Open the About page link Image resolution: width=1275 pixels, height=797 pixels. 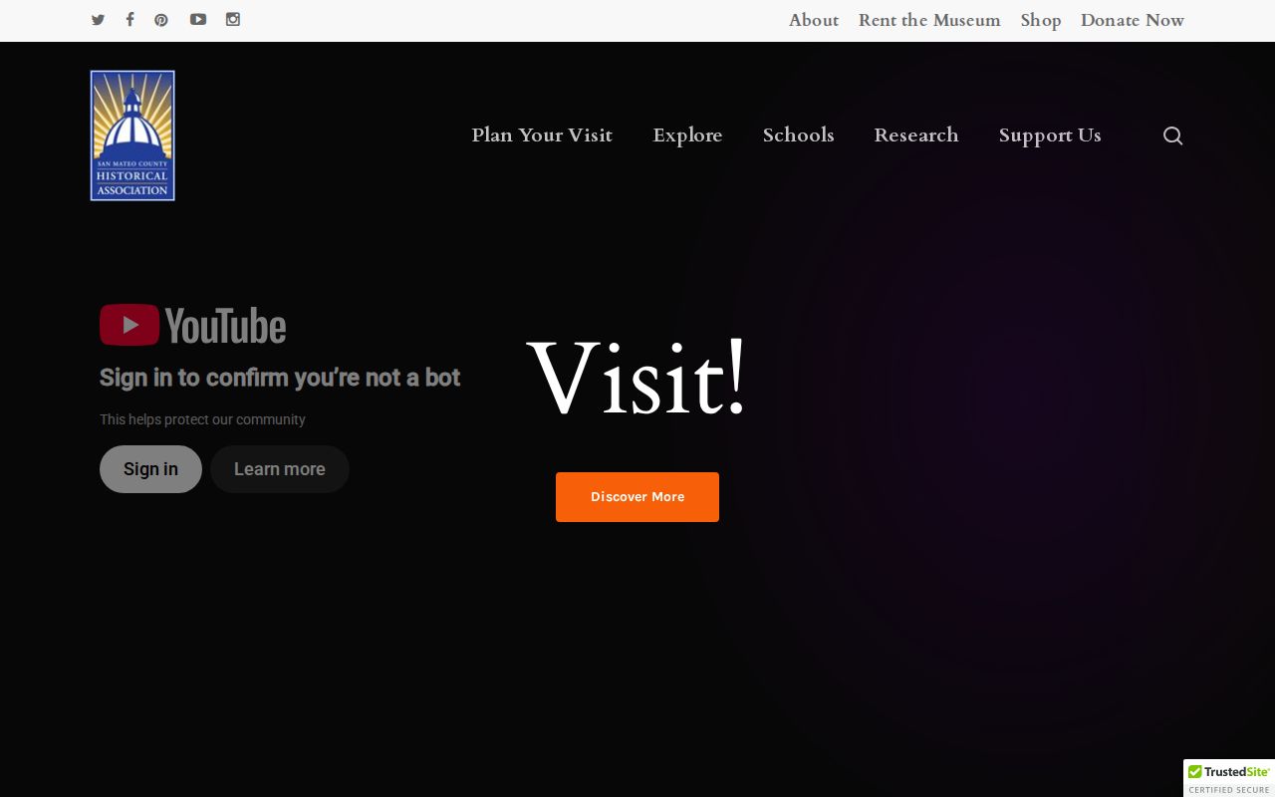pos(814,20)
